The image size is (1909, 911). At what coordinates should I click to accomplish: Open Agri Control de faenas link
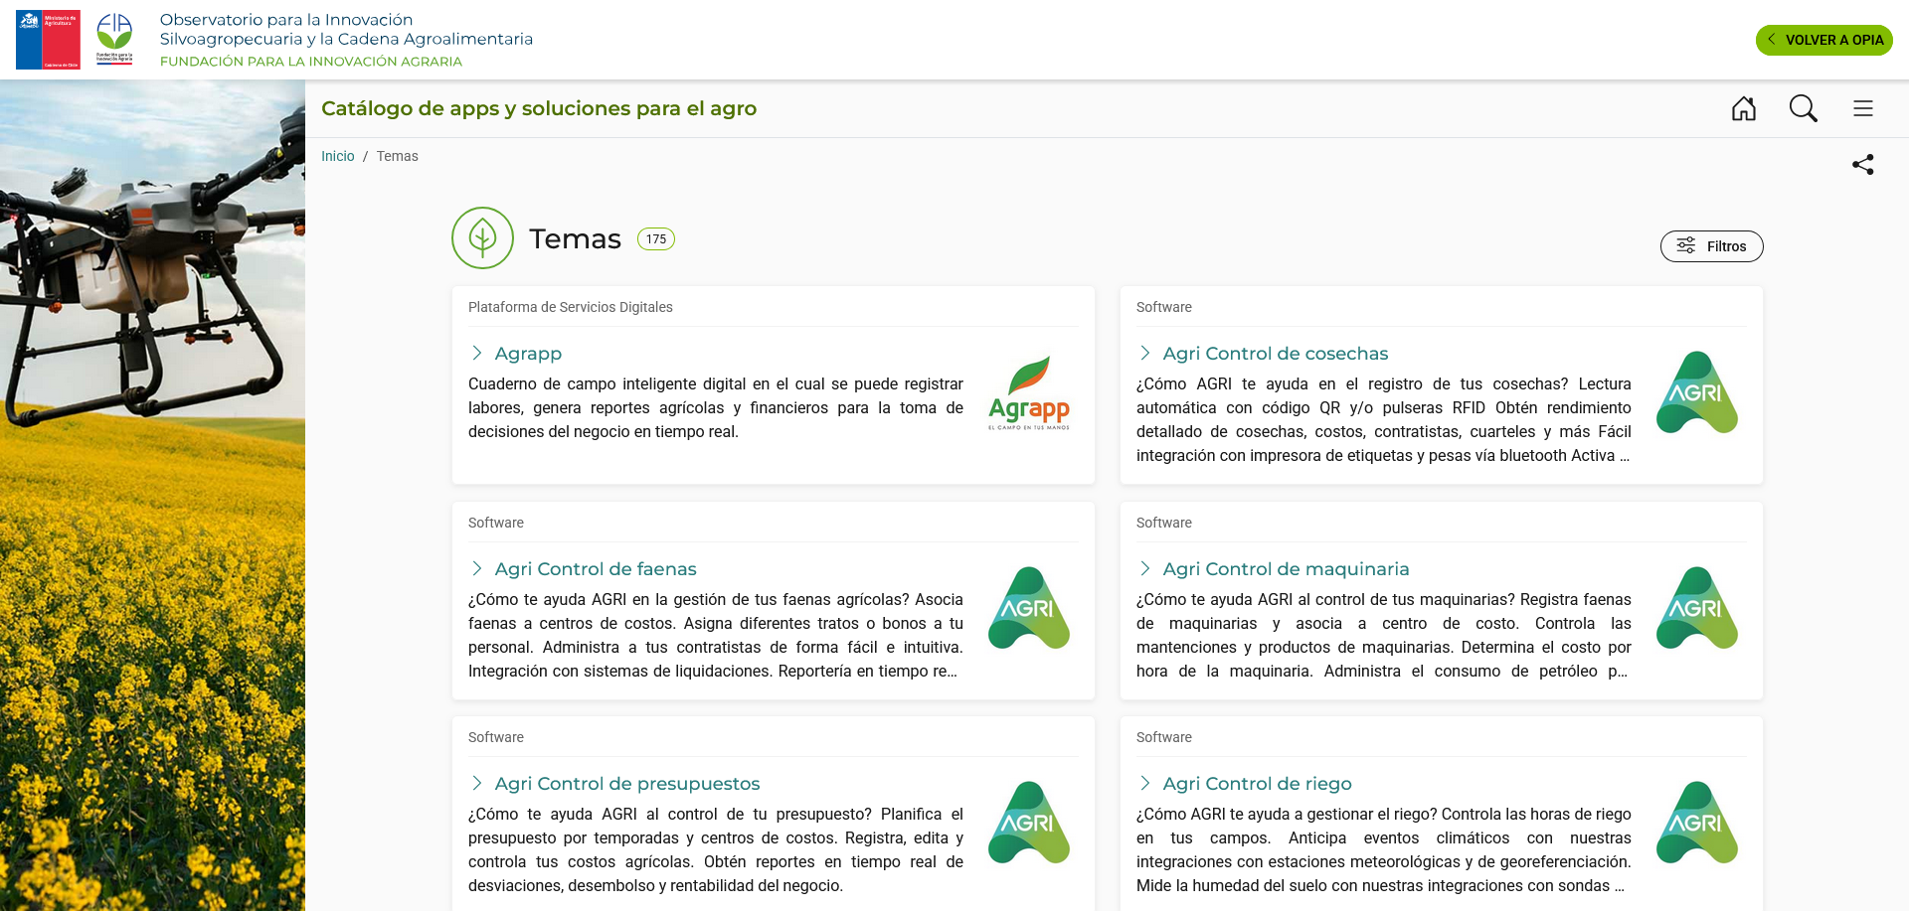pos(596,569)
